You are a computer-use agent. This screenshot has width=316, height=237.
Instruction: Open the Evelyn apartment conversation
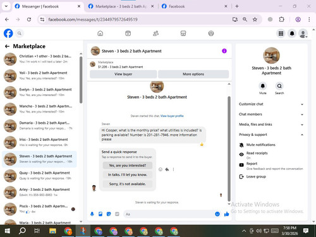point(40,92)
